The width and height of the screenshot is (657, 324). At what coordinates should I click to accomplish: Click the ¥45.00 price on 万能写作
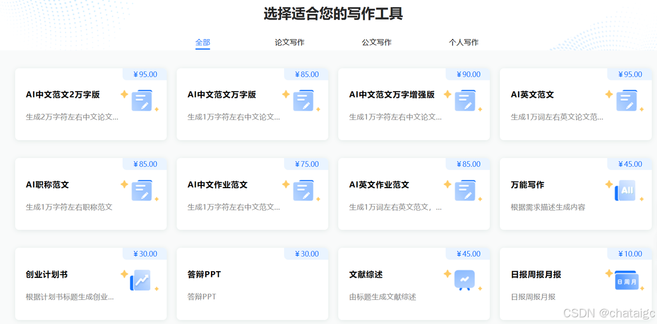(630, 164)
